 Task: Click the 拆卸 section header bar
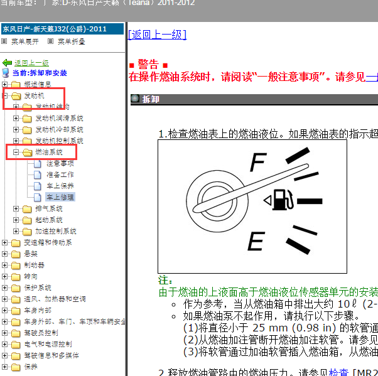(x=254, y=99)
